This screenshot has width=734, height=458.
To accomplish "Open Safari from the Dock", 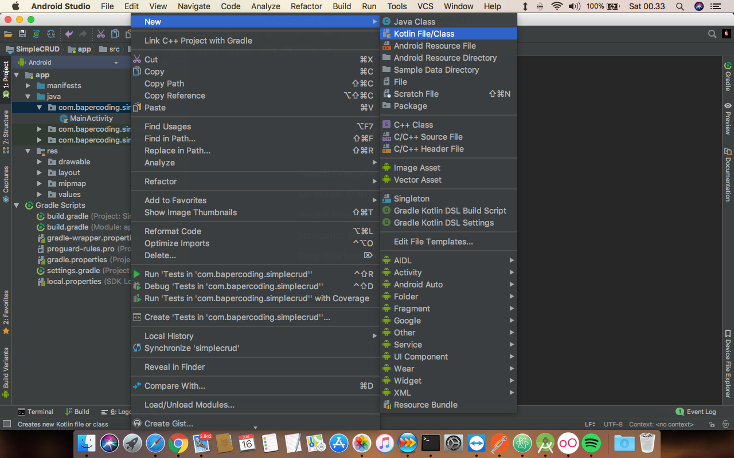I will click(155, 443).
